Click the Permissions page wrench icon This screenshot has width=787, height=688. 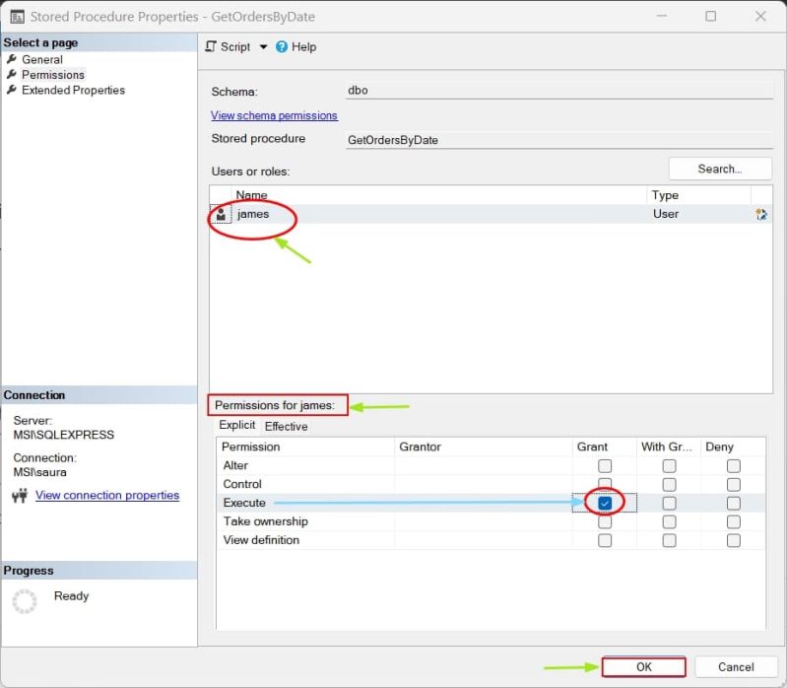(12, 75)
